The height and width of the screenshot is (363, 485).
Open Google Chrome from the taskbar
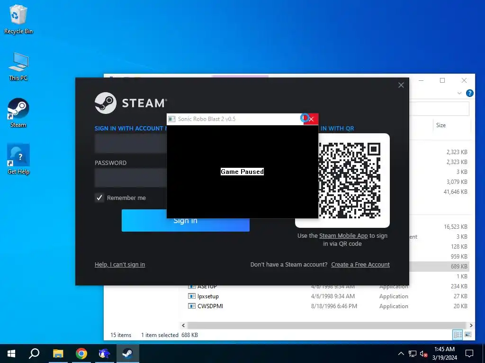[81, 354]
